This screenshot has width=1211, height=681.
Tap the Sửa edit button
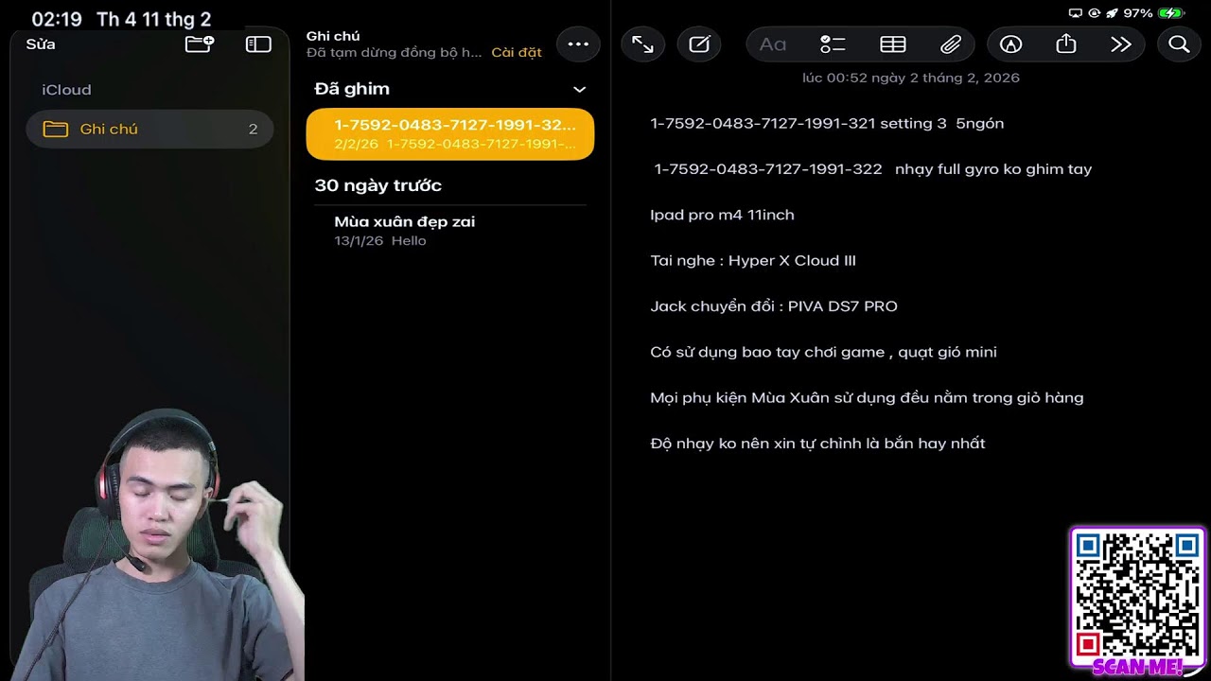tap(41, 44)
